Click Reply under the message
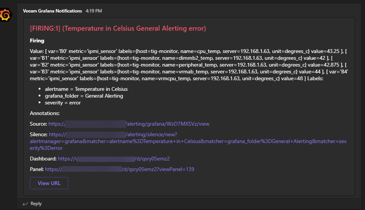The height and width of the screenshot is (210, 365). [x=36, y=204]
